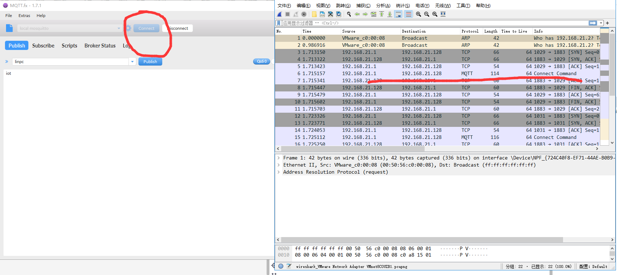Open the 捕获(C) menu
617x275 pixels.
(x=363, y=6)
